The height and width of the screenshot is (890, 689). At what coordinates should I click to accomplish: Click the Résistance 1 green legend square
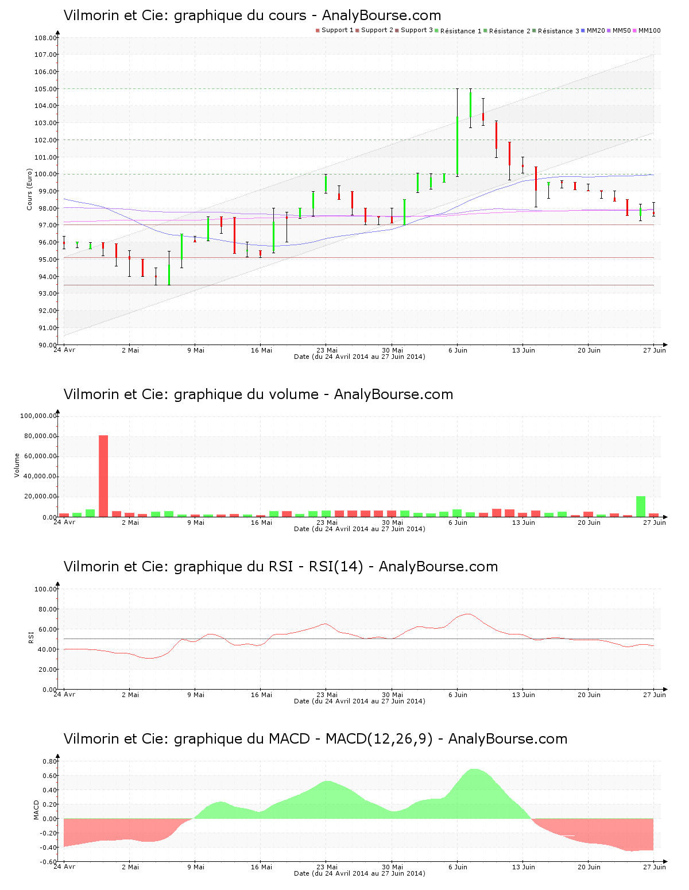(x=437, y=30)
